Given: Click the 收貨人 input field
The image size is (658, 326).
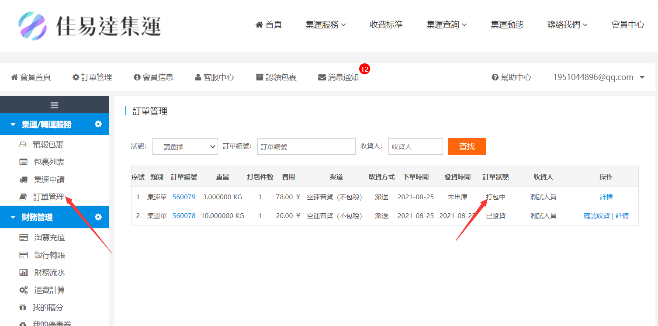Looking at the screenshot, I should pyautogui.click(x=416, y=146).
